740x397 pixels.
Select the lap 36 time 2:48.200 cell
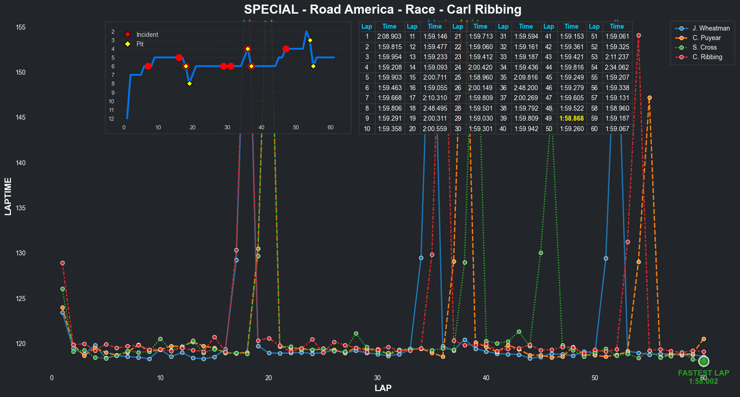click(526, 87)
